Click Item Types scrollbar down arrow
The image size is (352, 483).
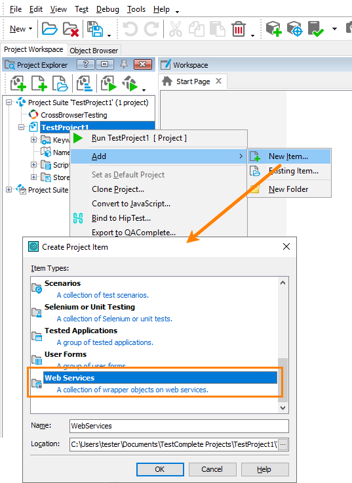pos(283,407)
